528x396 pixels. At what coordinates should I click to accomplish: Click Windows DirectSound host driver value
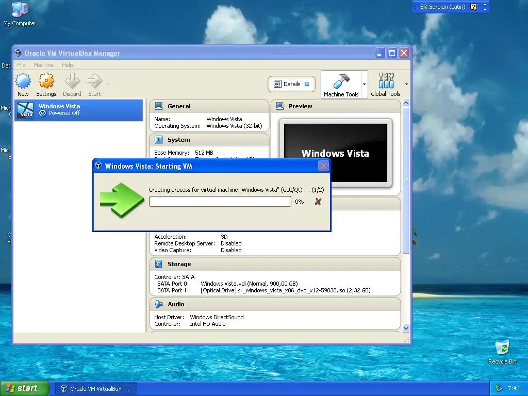coord(217,317)
